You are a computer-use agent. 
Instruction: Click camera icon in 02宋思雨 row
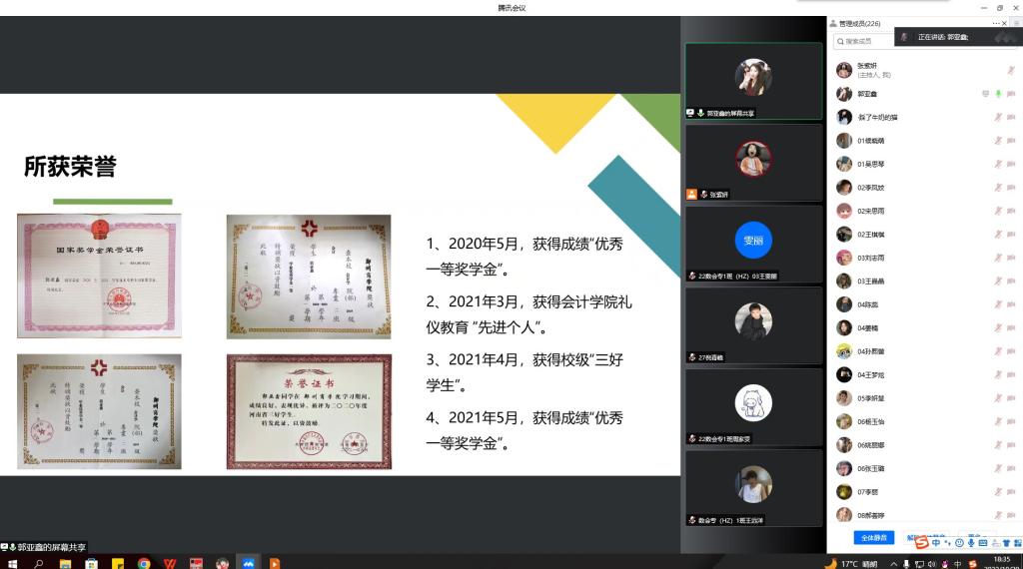point(1011,212)
